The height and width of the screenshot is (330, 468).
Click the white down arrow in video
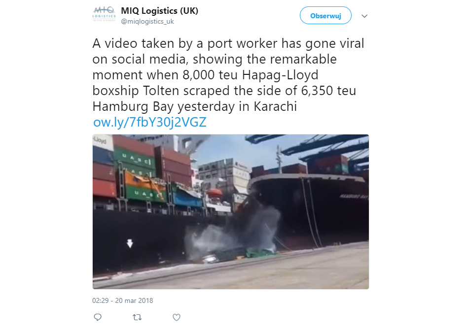(130, 243)
